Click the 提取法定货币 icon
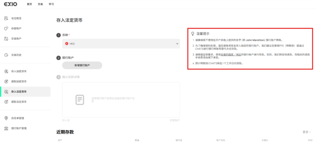316x149 pixels. coord(6,102)
